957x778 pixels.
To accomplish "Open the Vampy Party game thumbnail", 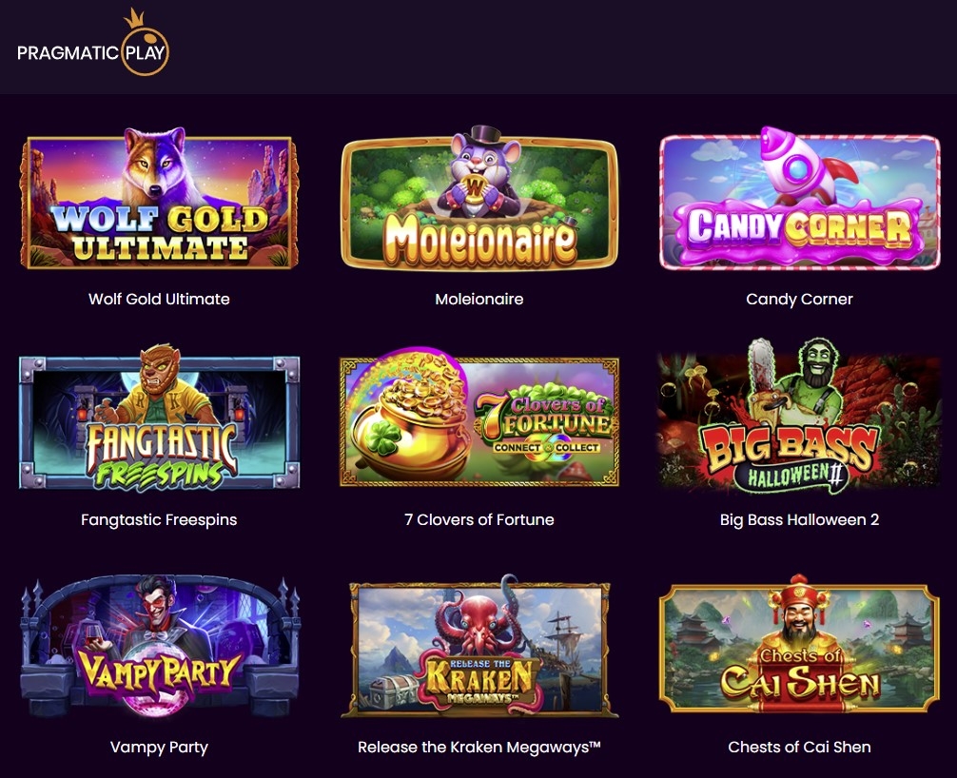I will coord(159,646).
